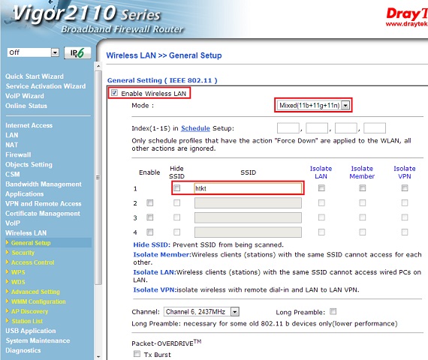Click the SSID 1 field containing htkt
Image resolution: width=428 pixels, height=360 pixels.
[248, 188]
